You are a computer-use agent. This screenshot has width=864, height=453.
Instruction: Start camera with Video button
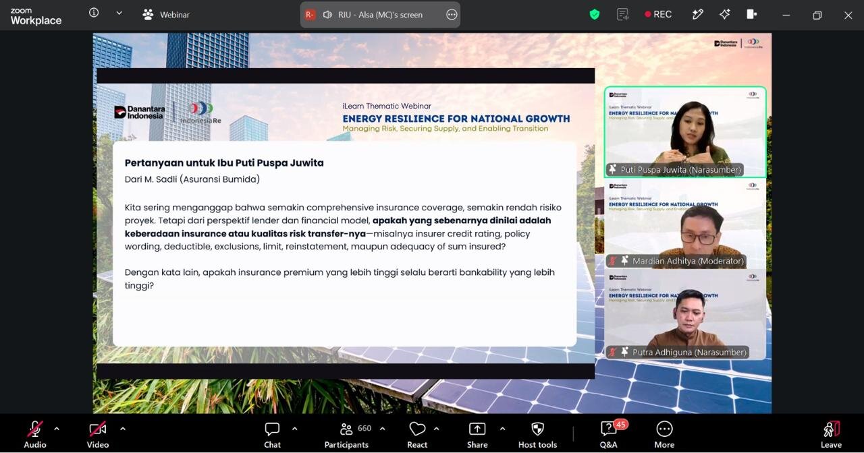(x=98, y=434)
